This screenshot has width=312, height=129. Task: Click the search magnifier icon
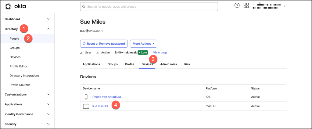coord(84,7)
